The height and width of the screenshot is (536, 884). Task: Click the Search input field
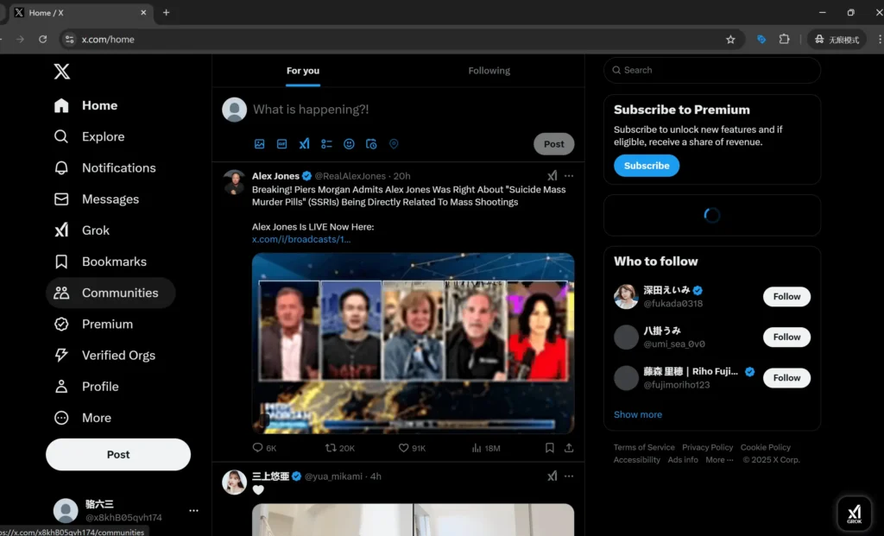point(712,70)
